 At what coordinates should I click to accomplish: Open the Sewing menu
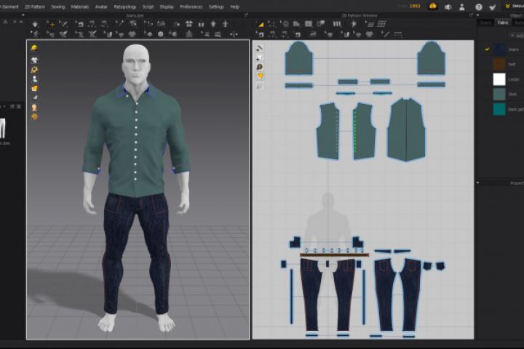57,6
